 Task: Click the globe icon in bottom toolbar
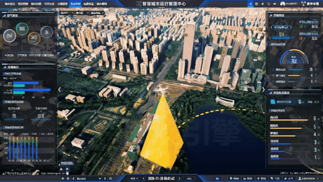point(68,178)
